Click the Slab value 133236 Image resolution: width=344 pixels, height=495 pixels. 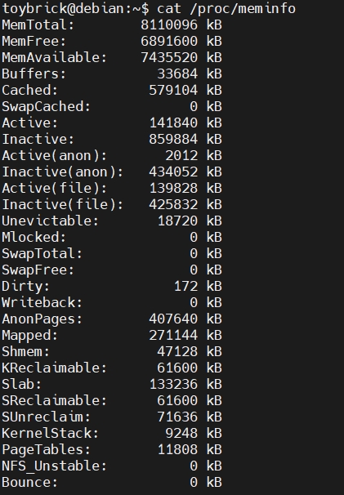(173, 385)
